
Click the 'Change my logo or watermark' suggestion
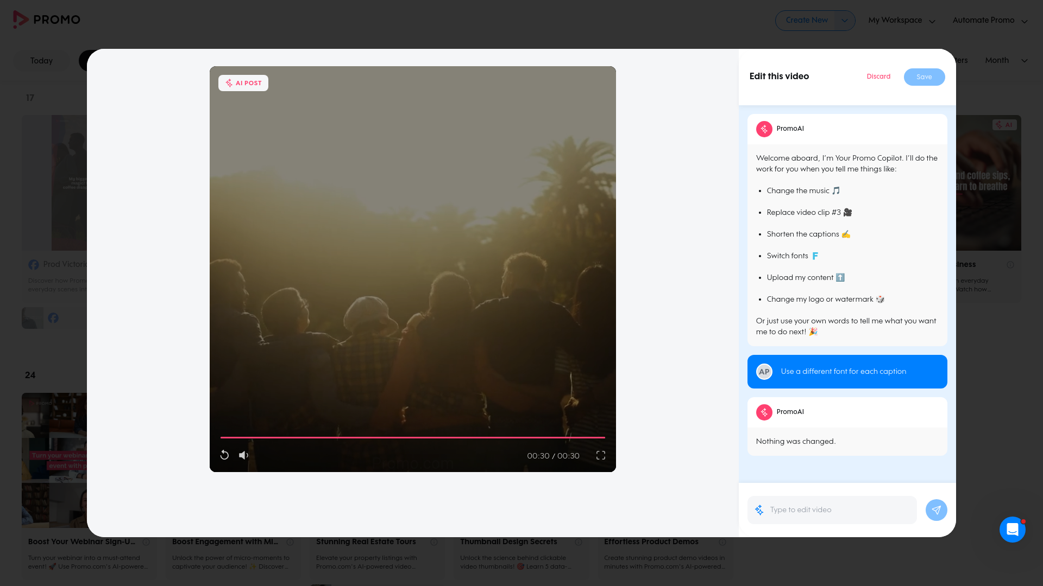pyautogui.click(x=826, y=300)
